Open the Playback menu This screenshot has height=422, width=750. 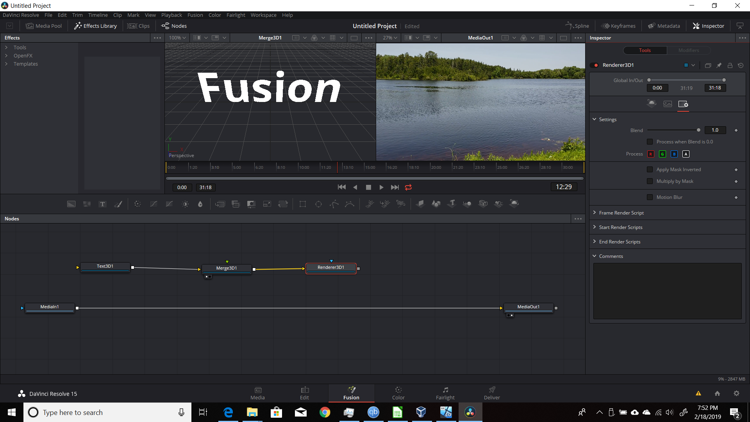[171, 15]
